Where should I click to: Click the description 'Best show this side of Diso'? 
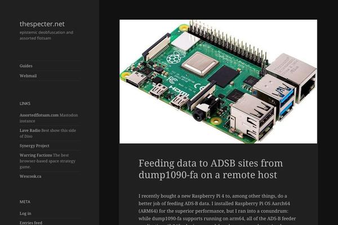[x=48, y=133]
